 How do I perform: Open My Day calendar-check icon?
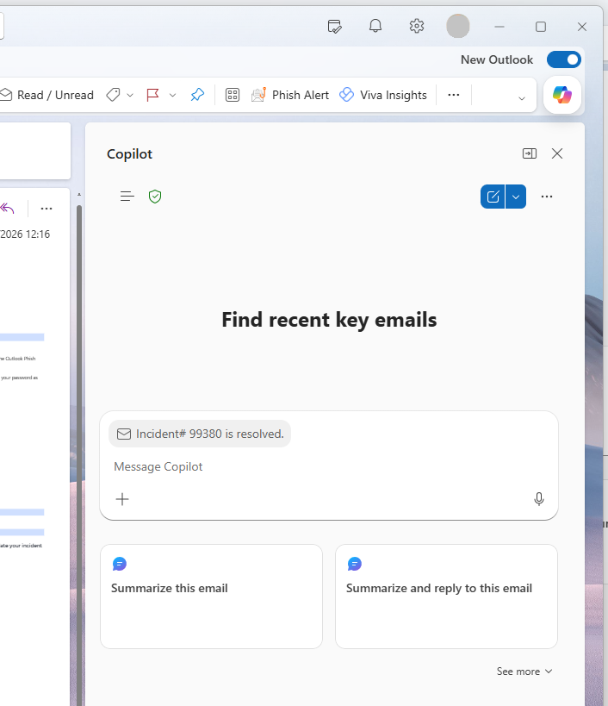click(334, 27)
